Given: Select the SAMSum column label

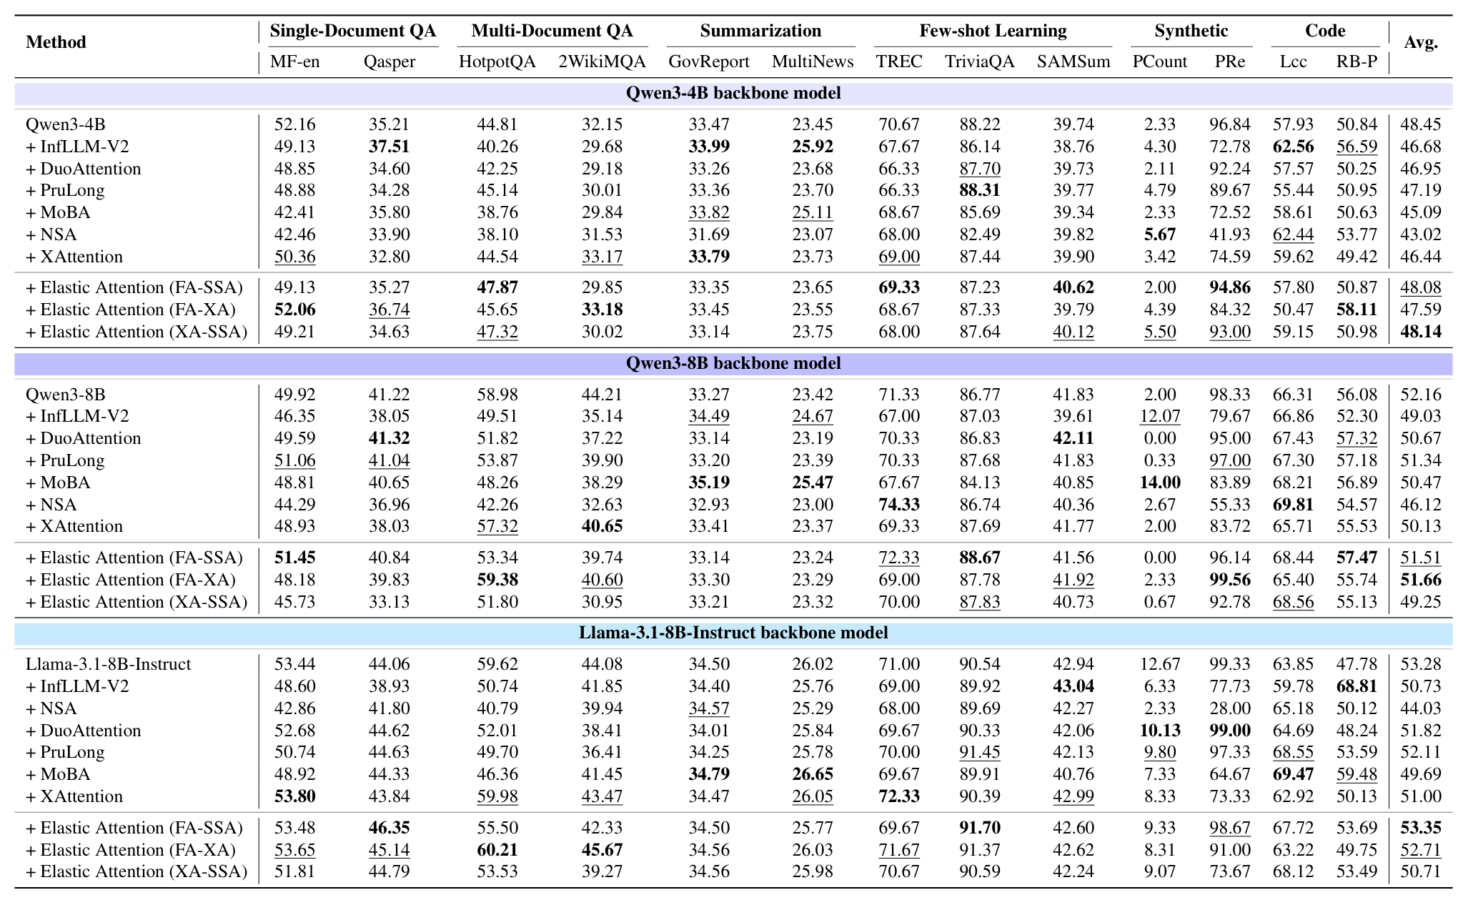Looking at the screenshot, I should (1073, 61).
